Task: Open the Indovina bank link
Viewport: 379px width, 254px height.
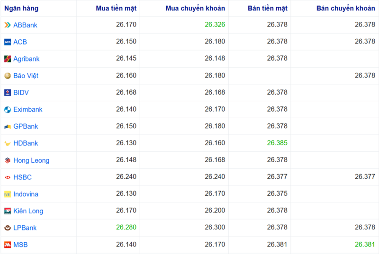Action: tap(26, 194)
